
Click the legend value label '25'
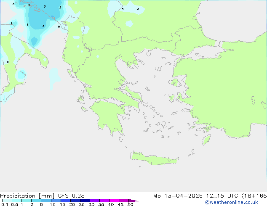(x=82, y=204)
